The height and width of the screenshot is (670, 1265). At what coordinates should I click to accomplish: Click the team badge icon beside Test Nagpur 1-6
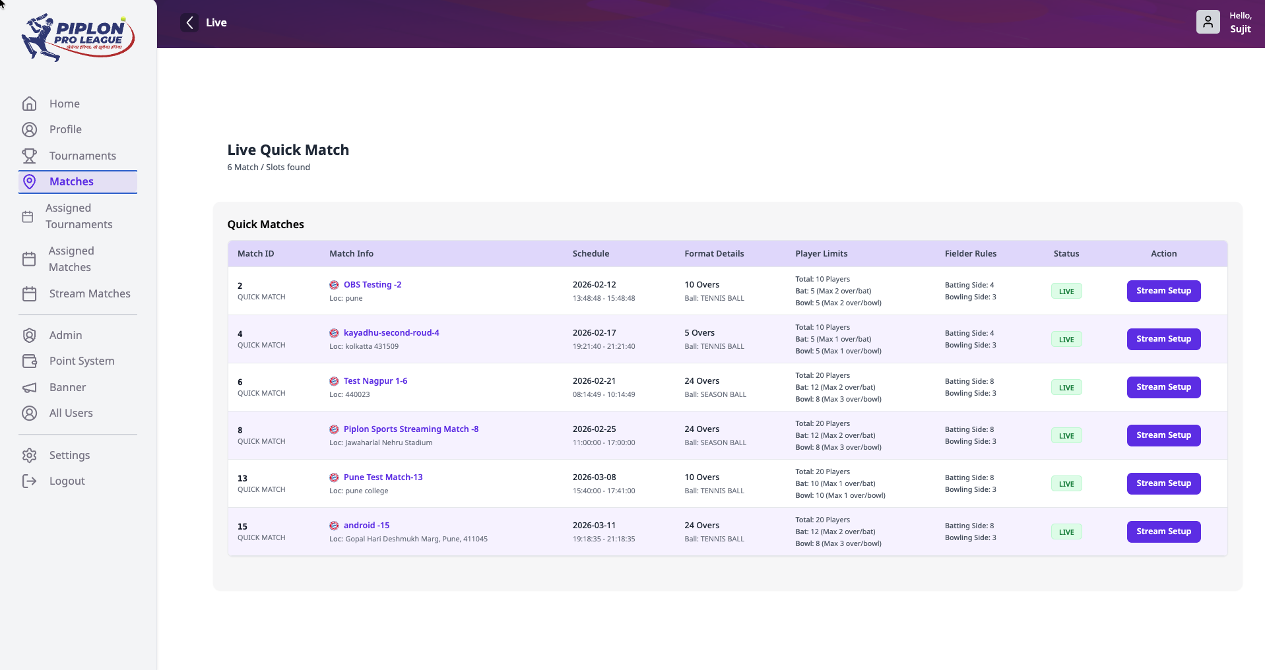334,381
